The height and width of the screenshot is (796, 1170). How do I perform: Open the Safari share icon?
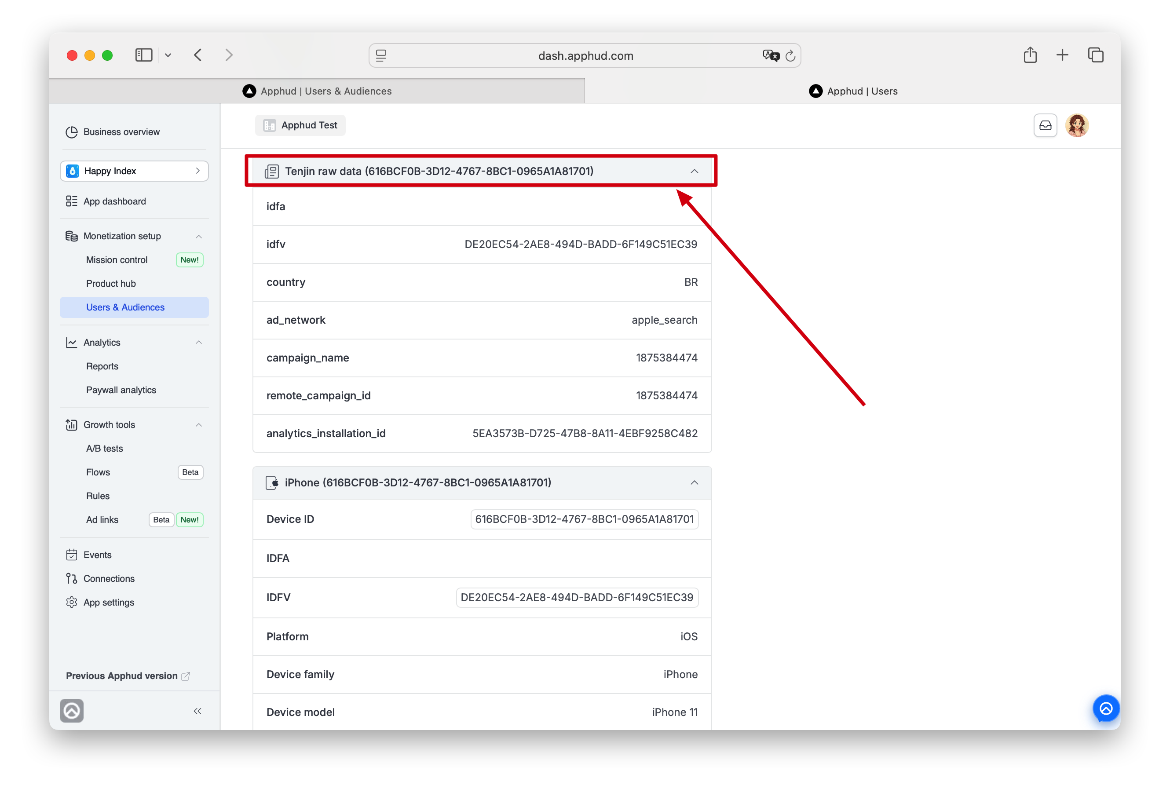tap(1030, 55)
